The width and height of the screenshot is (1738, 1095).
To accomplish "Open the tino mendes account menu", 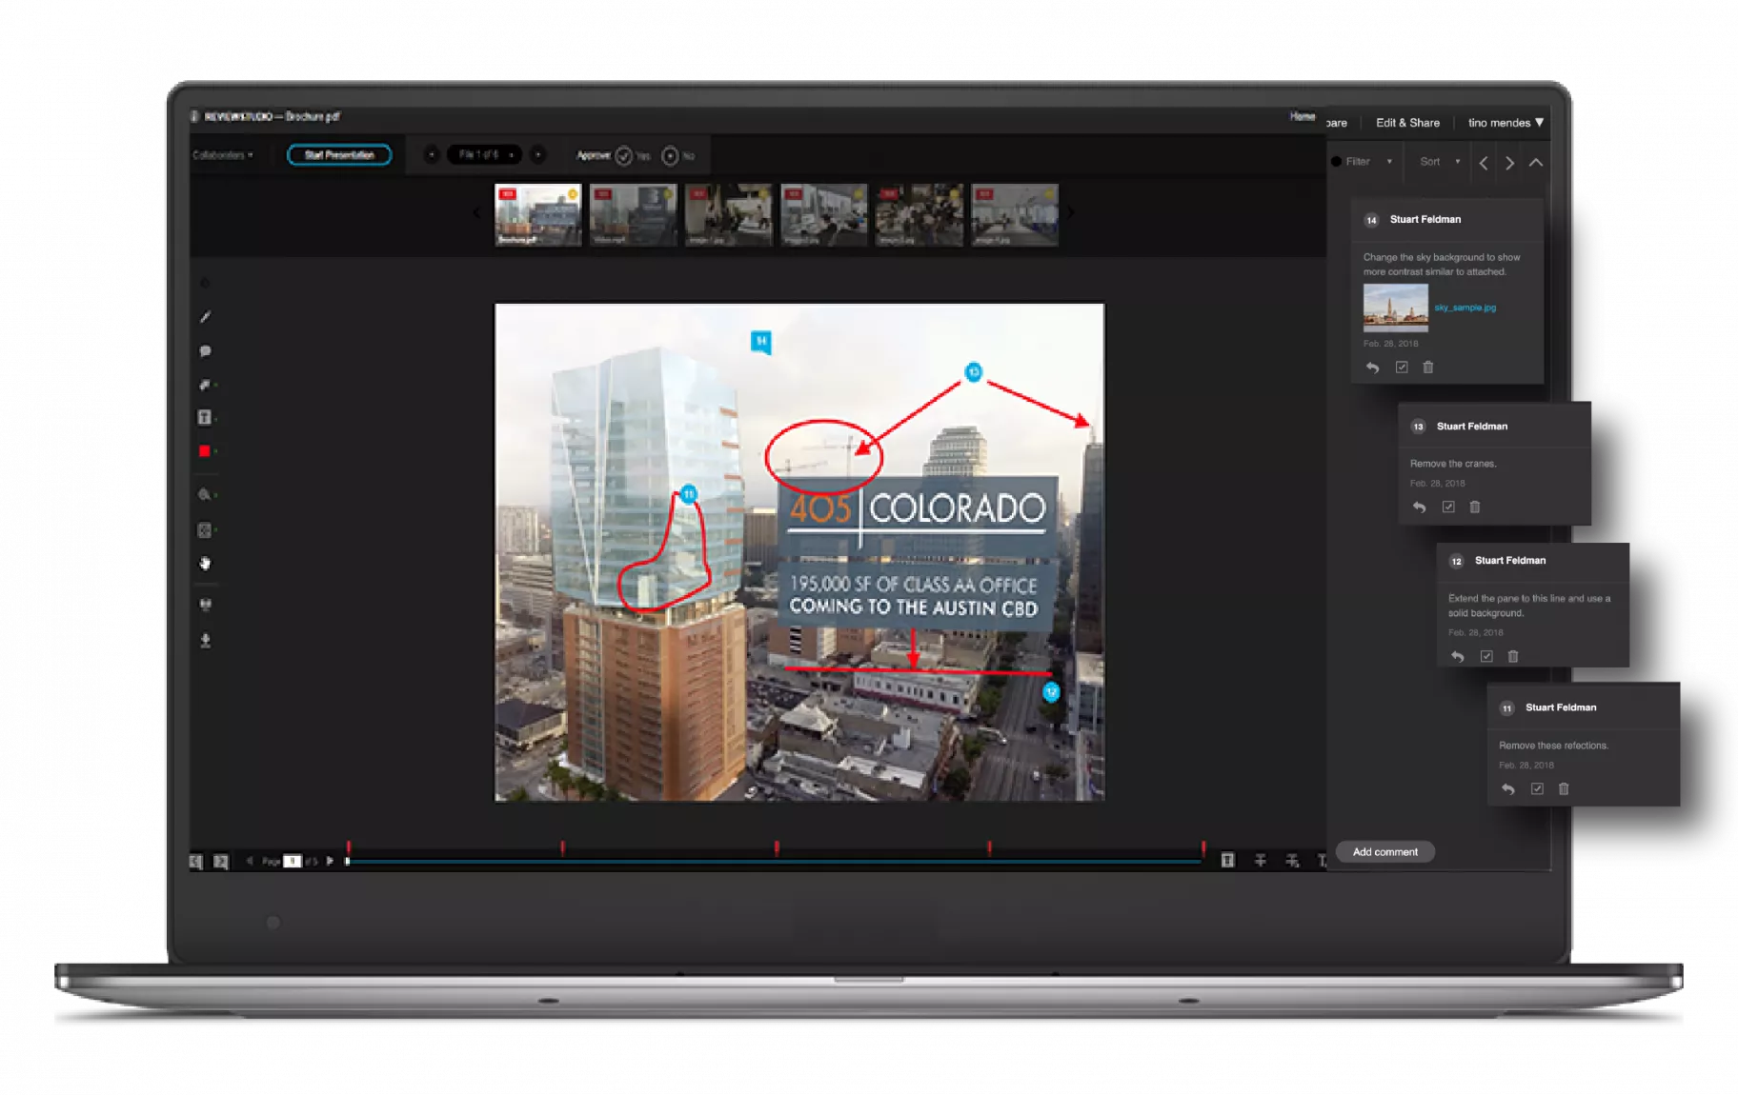I will point(1503,122).
